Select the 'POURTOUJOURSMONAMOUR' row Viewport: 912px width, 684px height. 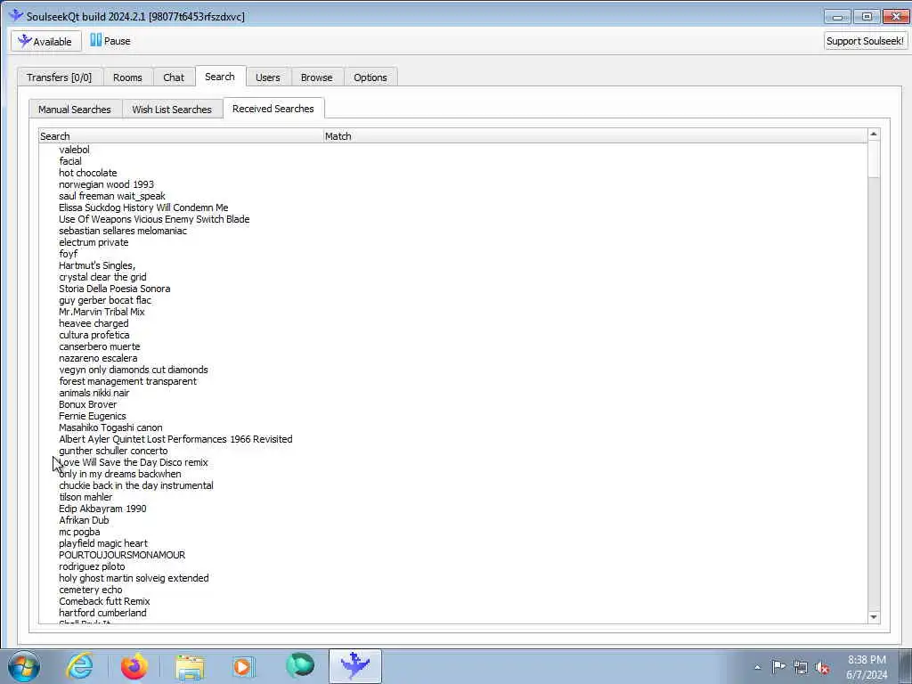122,555
